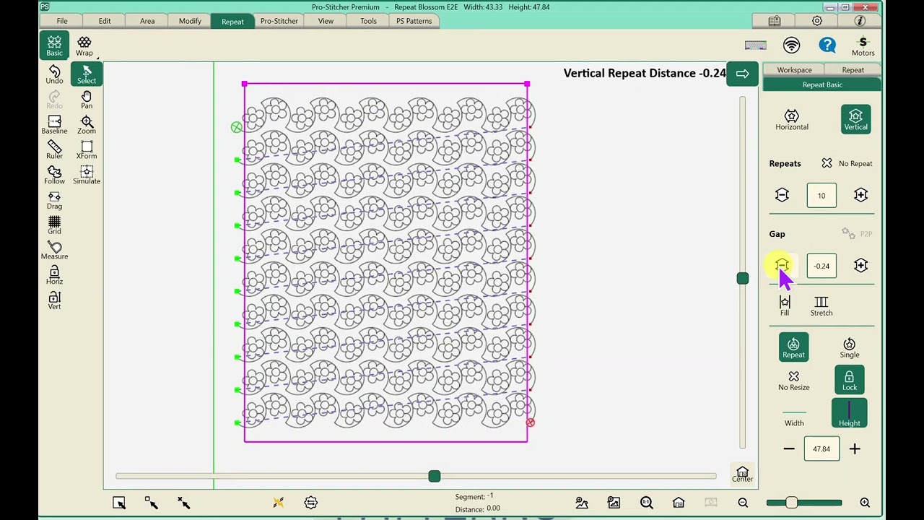Toggle the aspect Lock button
Image resolution: width=924 pixels, height=520 pixels.
[x=850, y=381]
